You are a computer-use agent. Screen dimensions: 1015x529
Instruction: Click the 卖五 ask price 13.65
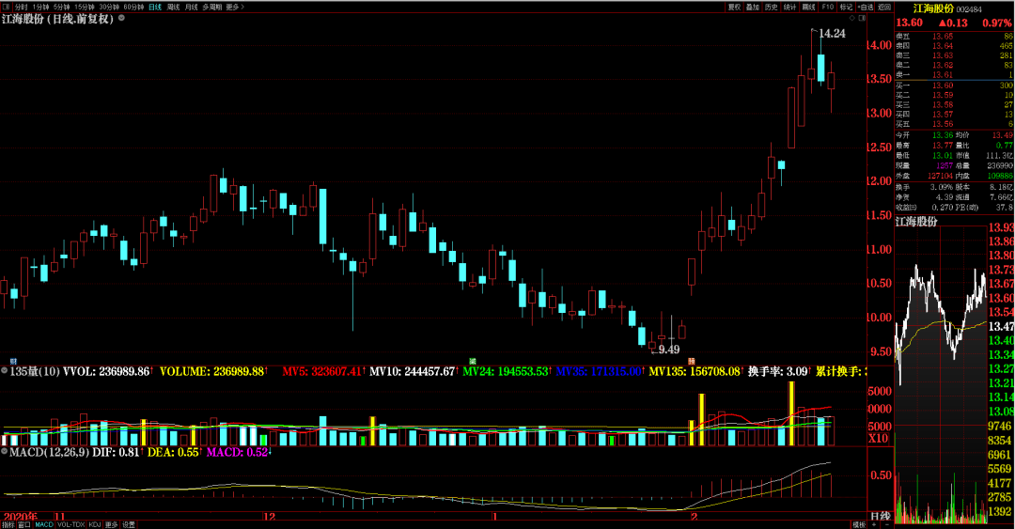tap(943, 37)
